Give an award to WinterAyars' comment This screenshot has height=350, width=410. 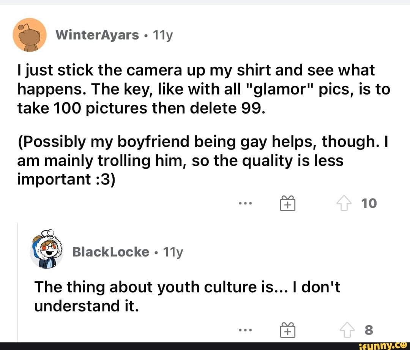(288, 204)
